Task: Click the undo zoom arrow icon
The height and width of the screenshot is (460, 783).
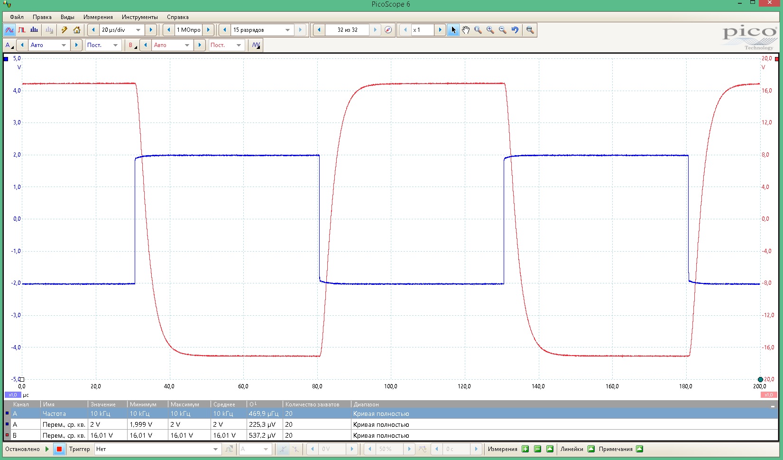Action: tap(515, 30)
